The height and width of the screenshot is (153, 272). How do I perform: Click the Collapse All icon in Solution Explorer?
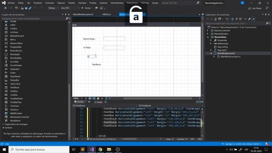click(x=236, y=19)
